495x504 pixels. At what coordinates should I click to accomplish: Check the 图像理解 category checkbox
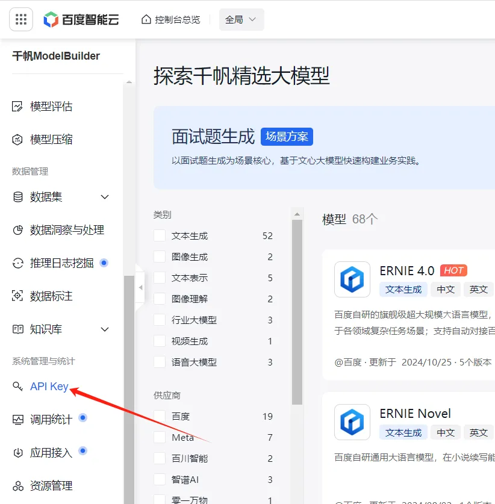[160, 299]
